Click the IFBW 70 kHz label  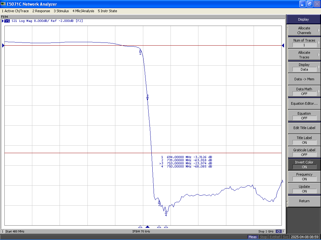tap(141, 232)
